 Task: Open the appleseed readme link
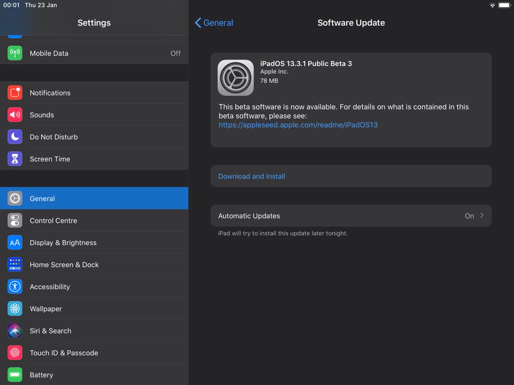pyautogui.click(x=298, y=125)
